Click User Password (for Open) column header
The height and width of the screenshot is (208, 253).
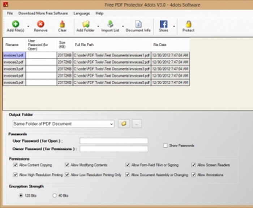click(41, 45)
